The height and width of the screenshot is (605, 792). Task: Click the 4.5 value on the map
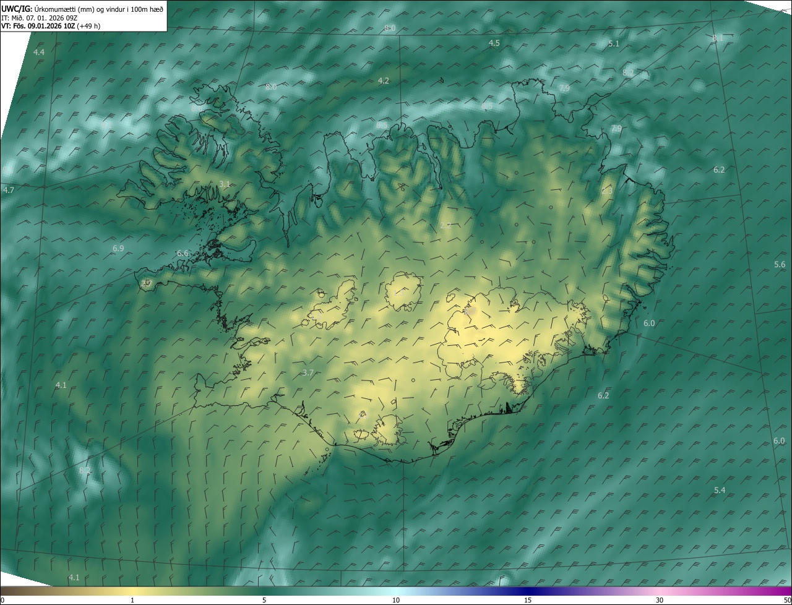click(x=494, y=43)
